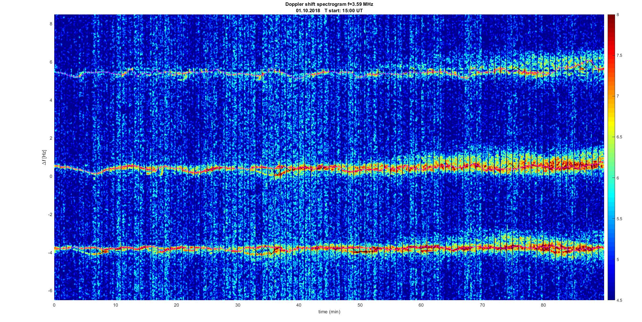The width and height of the screenshot is (642, 322).
Task: Click y-axis tick label '4' on left axis
Action: coord(51,100)
